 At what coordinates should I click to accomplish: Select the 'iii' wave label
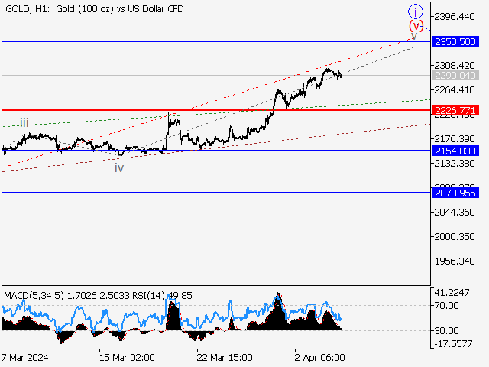click(x=24, y=122)
